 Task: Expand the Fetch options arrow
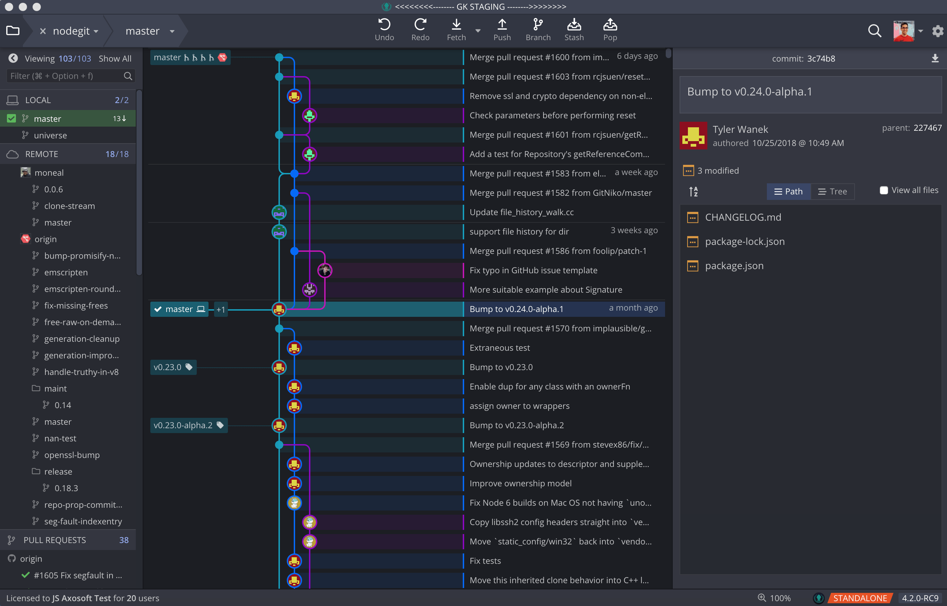pyautogui.click(x=478, y=31)
